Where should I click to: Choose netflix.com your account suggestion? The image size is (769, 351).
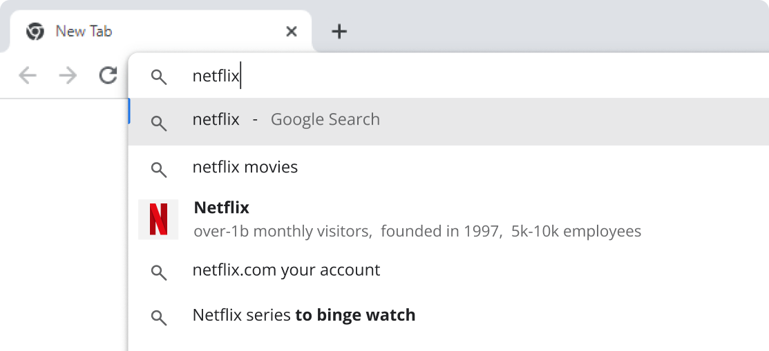pos(448,270)
